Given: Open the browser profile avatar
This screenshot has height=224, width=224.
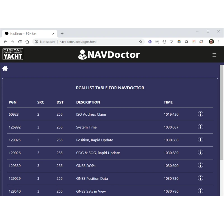Looking at the screenshot, I should pyautogui.click(x=211, y=42).
